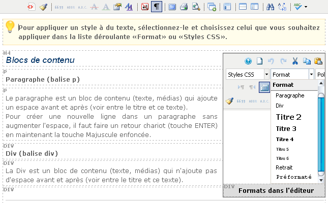Click the redo arrow in the Formats panel
Viewport: 328px width, 203px height.
click(x=283, y=61)
